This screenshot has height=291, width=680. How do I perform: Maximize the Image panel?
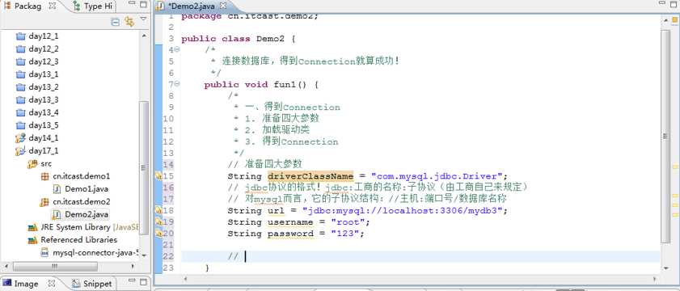tap(143, 282)
